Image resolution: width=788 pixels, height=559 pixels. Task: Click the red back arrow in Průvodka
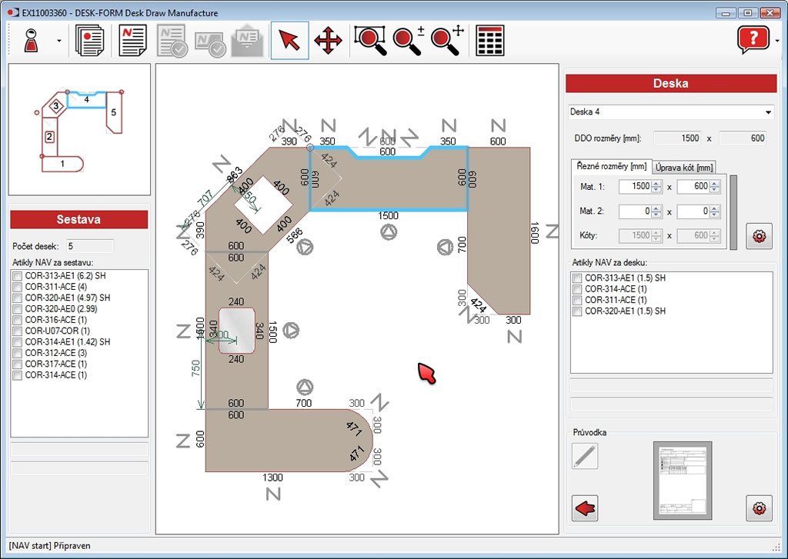(586, 508)
